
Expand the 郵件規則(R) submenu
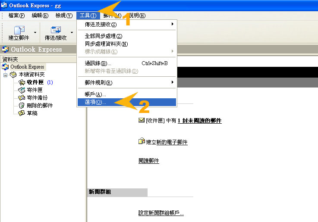pyautogui.click(x=127, y=82)
